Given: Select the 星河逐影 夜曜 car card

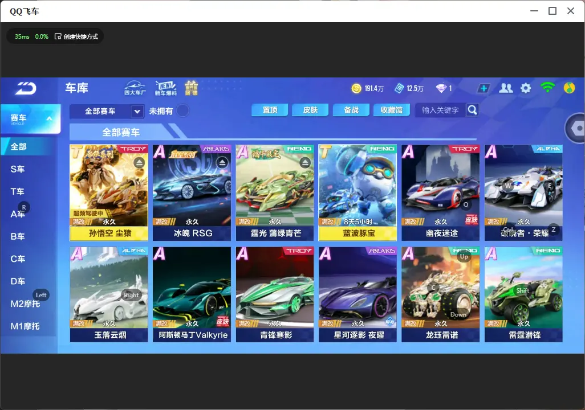Looking at the screenshot, I should pyautogui.click(x=358, y=294).
